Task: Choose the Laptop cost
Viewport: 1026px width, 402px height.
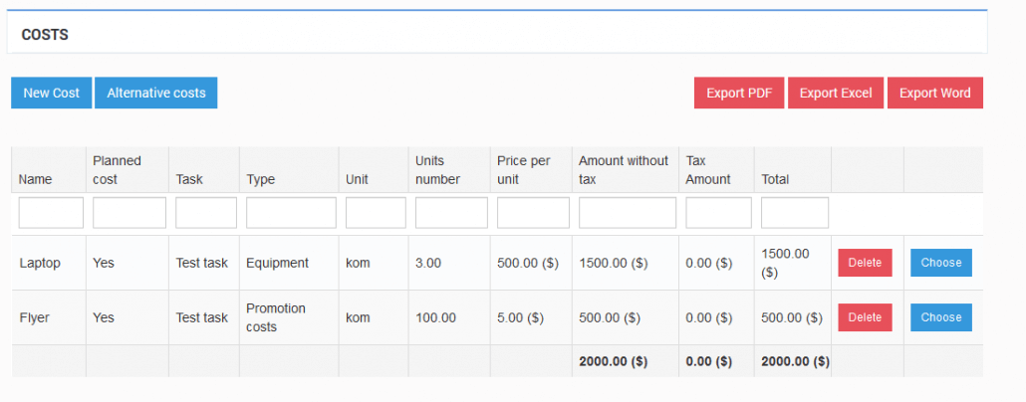Action: pyautogui.click(x=941, y=263)
